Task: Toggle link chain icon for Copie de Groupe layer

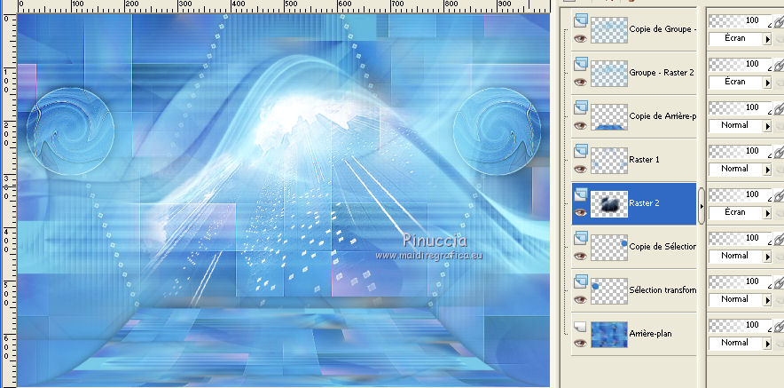Action: [779, 21]
